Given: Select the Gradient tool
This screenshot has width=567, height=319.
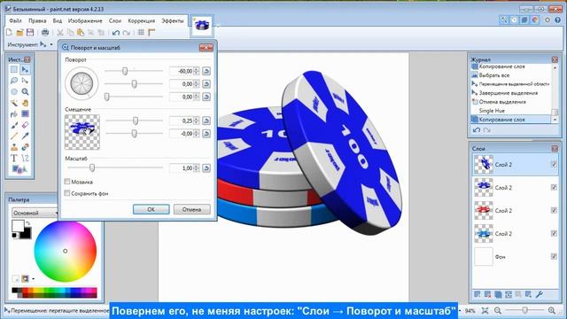Looking at the screenshot, I should [x=25, y=114].
